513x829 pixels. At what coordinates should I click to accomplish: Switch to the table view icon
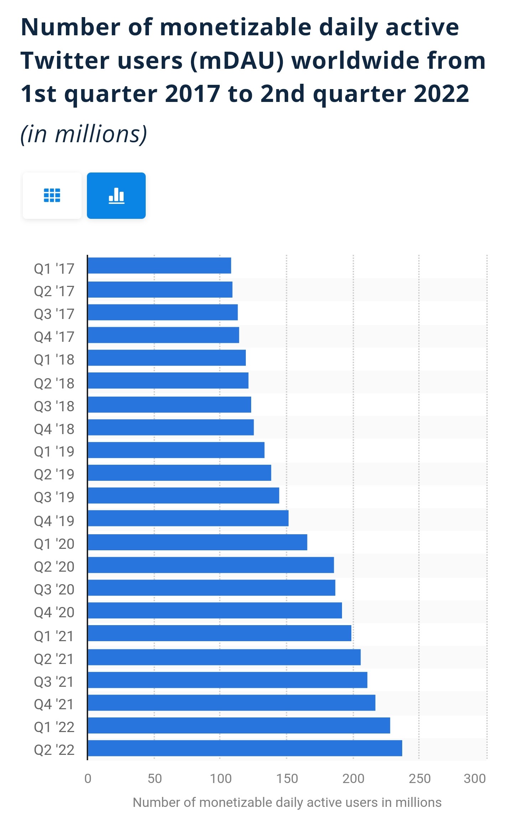52,195
